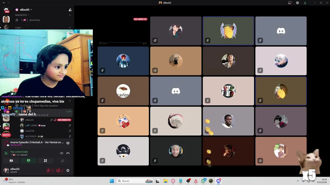This screenshot has width=330, height=185.
Task: Create channel in CHAT category plus icon
Action: click(70, 28)
